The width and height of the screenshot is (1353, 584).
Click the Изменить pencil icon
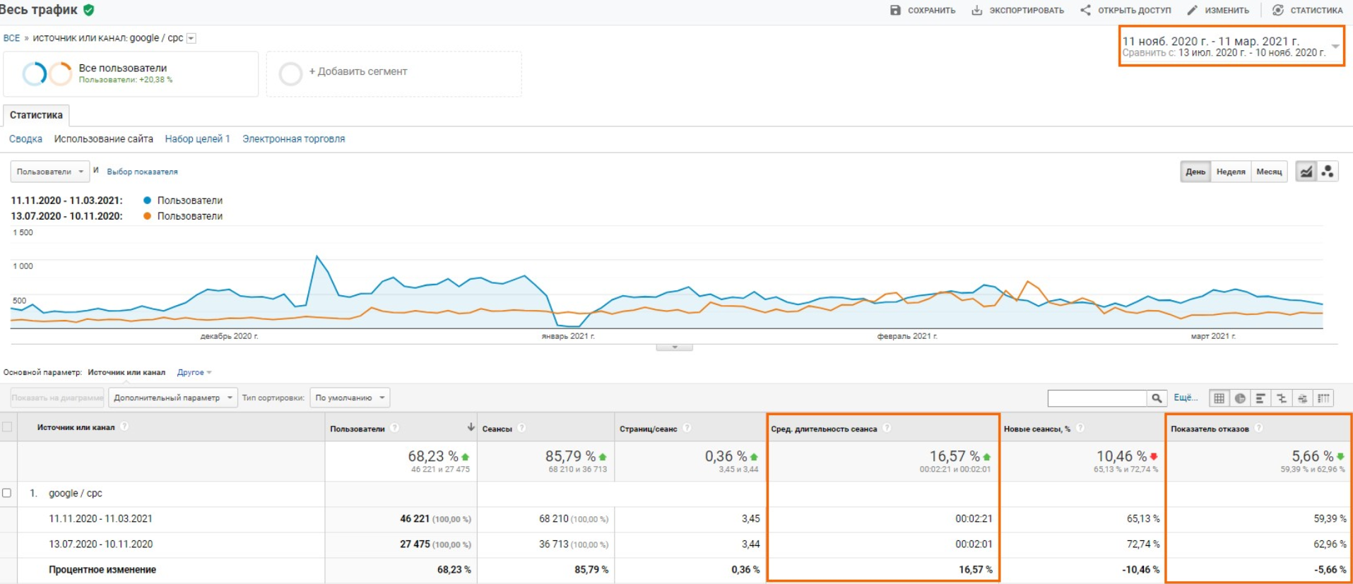click(1193, 10)
